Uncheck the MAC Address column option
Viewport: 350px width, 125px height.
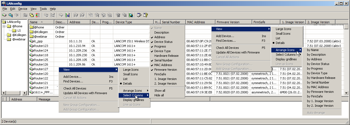click(163, 65)
